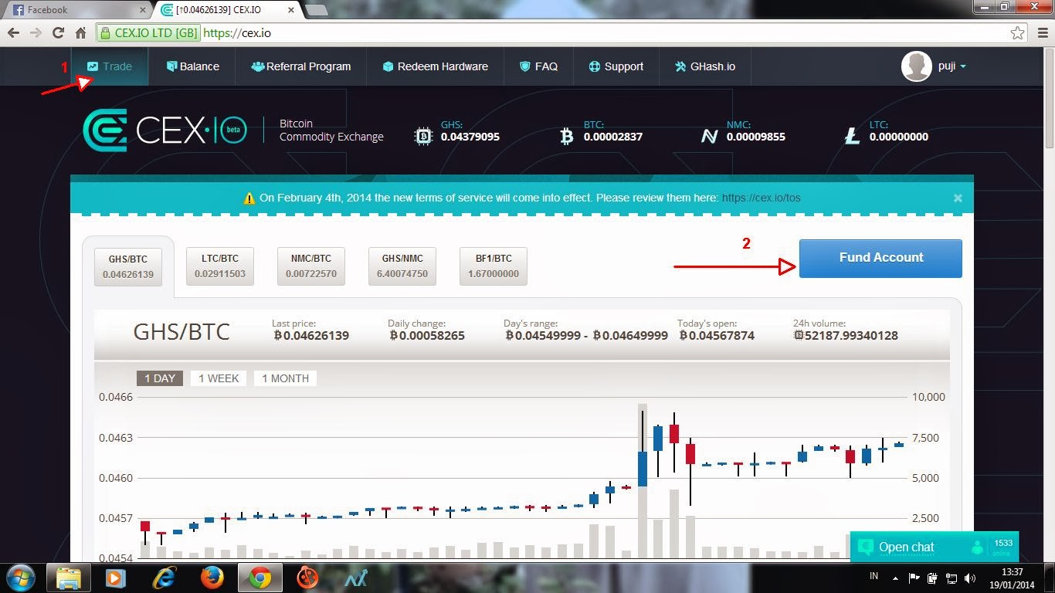The width and height of the screenshot is (1055, 593).
Task: Click the Bitcoin symbol icon beside BTC balance
Action: tap(567, 137)
